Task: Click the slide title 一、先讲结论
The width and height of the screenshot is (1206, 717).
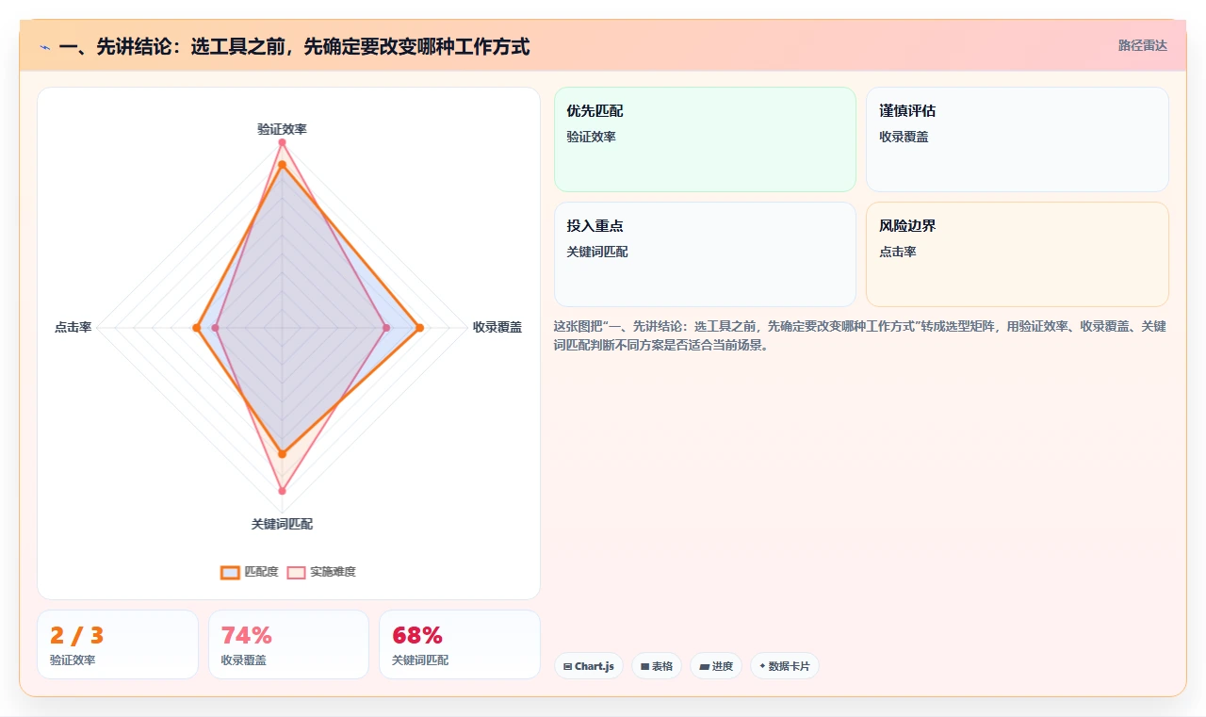Action: (x=294, y=46)
